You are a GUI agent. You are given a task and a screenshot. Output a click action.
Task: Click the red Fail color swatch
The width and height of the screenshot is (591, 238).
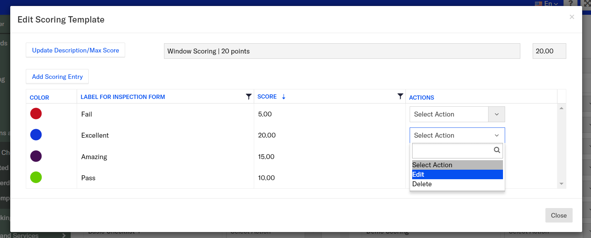pos(36,114)
